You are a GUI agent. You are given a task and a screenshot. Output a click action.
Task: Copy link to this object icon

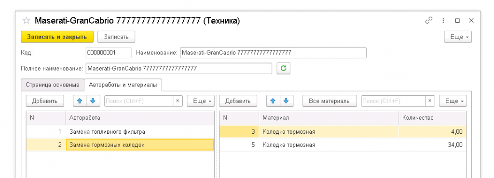[429, 20]
